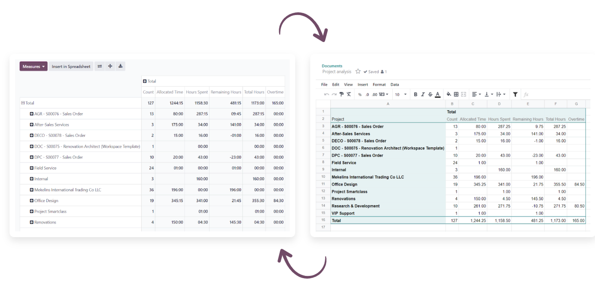Open the Documents breadcrumb link
The height and width of the screenshot is (285, 595).
point(332,66)
